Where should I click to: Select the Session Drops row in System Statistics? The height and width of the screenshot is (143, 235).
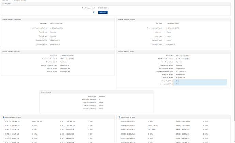tap(96, 96)
